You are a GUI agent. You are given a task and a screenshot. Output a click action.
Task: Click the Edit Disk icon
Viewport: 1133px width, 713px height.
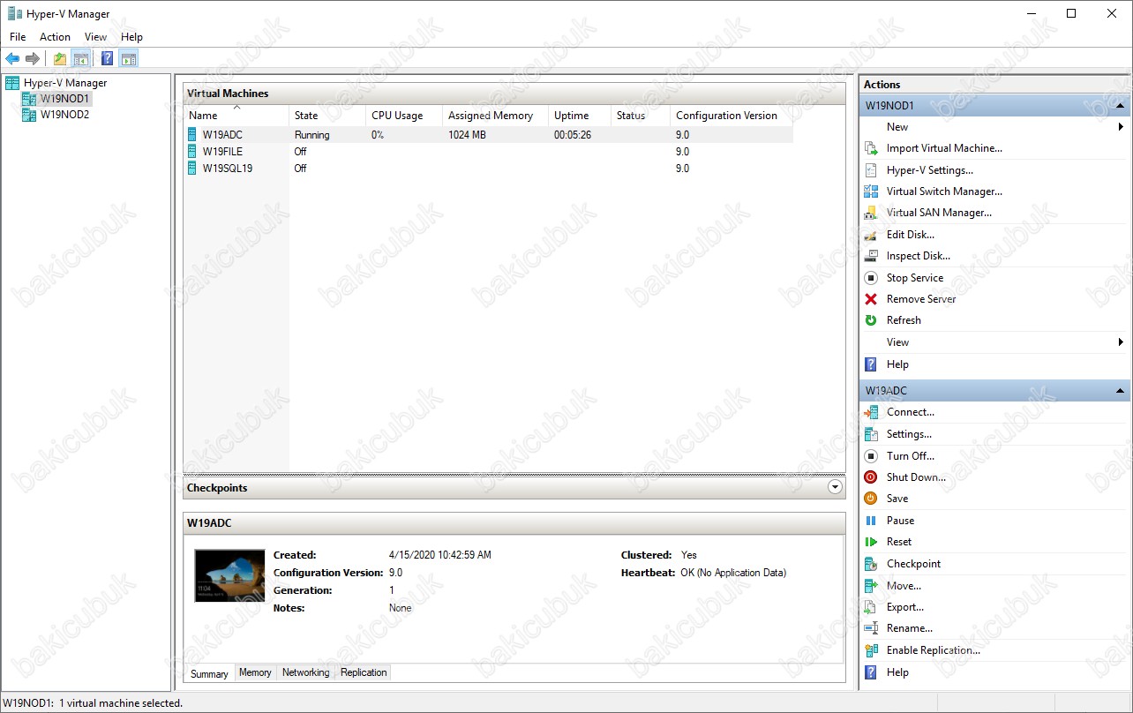pos(871,235)
